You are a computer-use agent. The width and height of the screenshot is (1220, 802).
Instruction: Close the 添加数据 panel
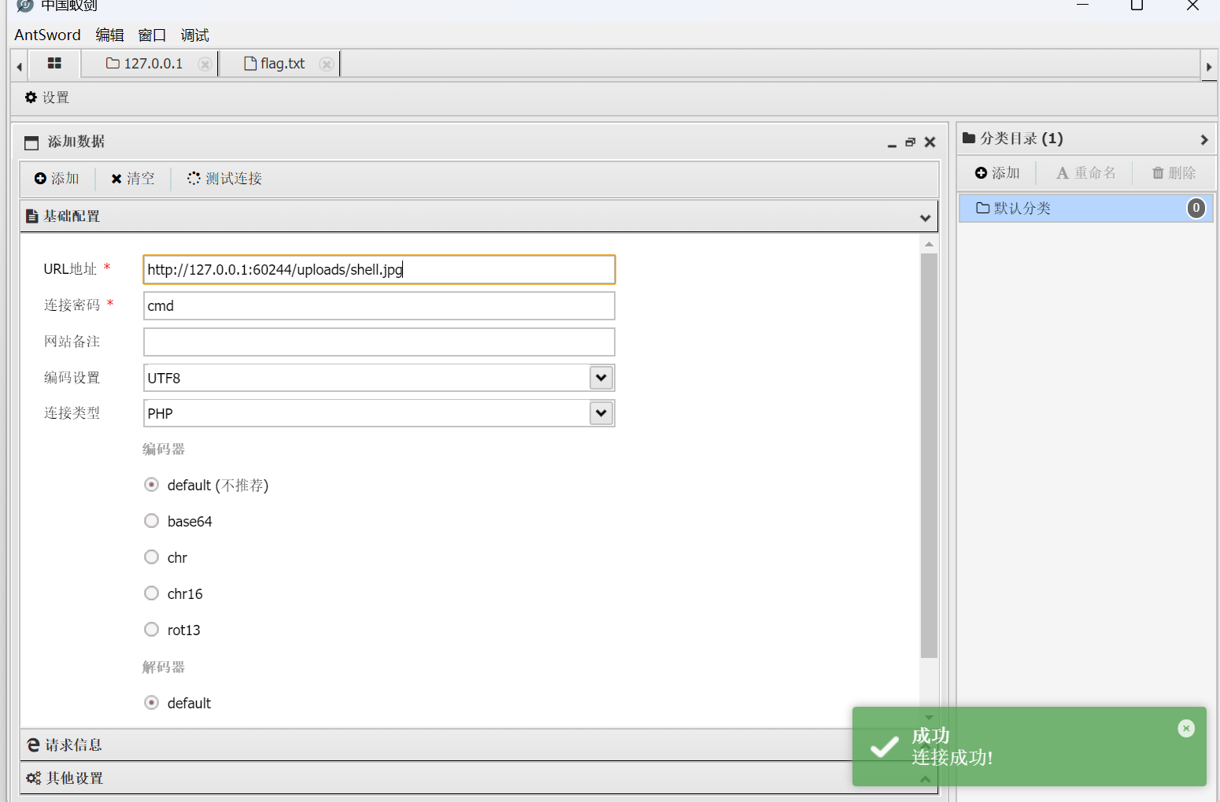930,142
